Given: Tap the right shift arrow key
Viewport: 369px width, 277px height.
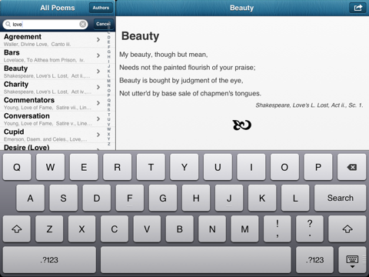Looking at the screenshot, I should pos(347,229).
